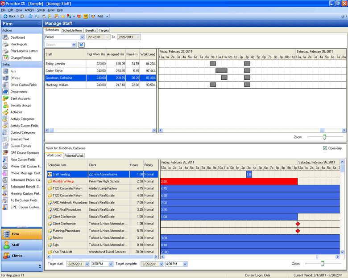Click the upper schedule Zoom slider
Viewport: 348px width, 278px height.
coord(324,137)
